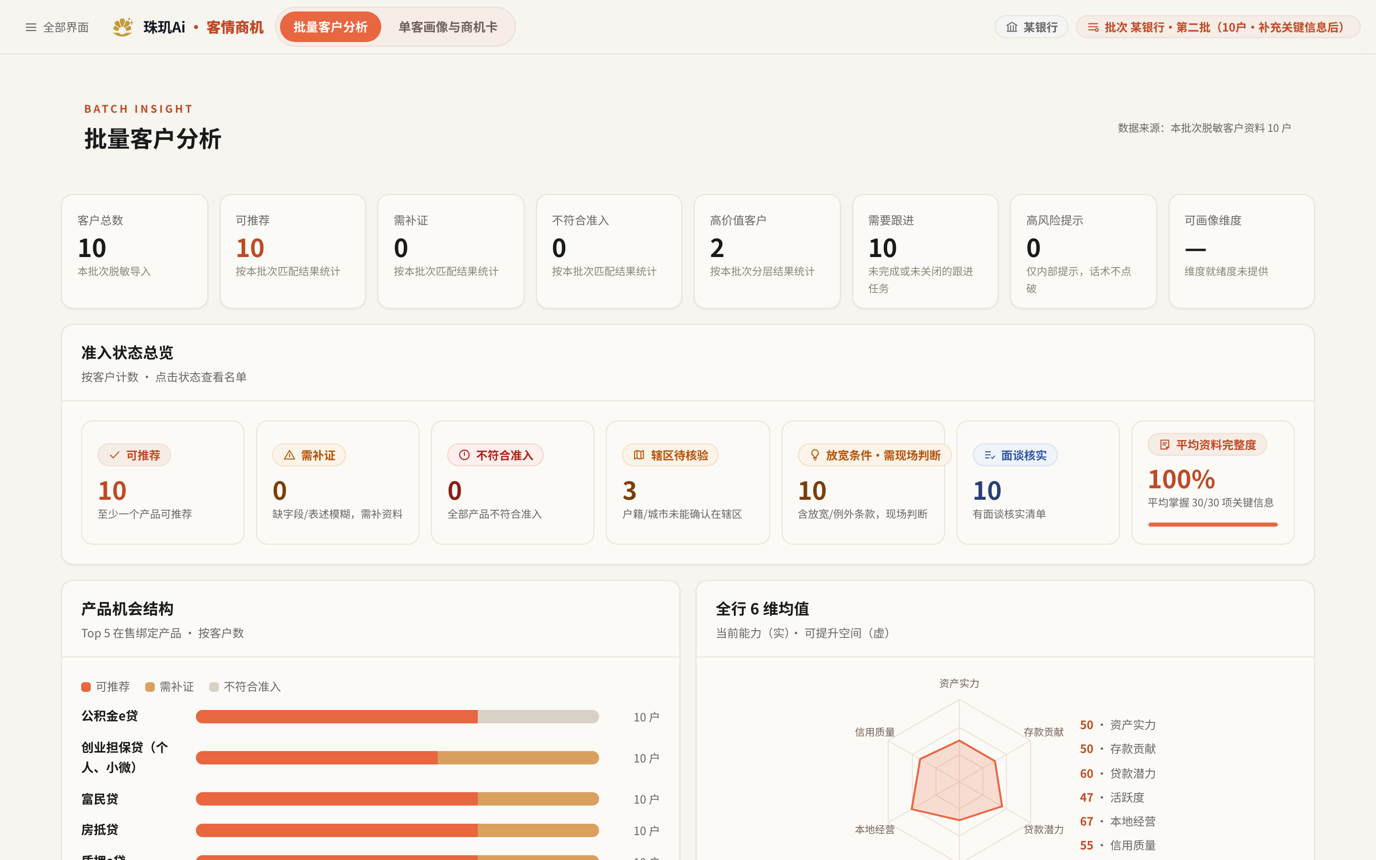
Task: Open the 需补证 status card list
Action: coord(338,483)
